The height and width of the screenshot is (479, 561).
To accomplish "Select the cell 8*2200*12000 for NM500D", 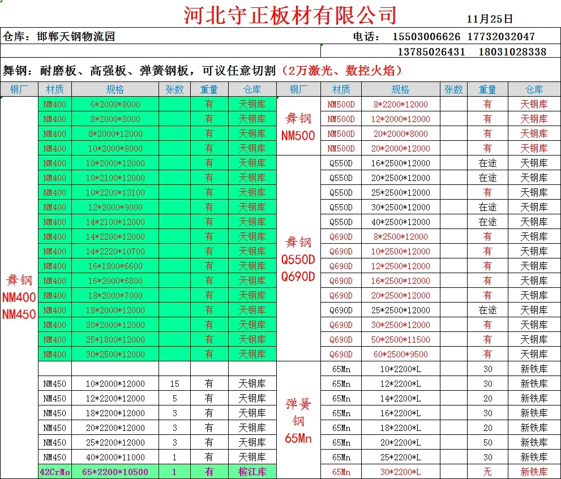I will 400,105.
